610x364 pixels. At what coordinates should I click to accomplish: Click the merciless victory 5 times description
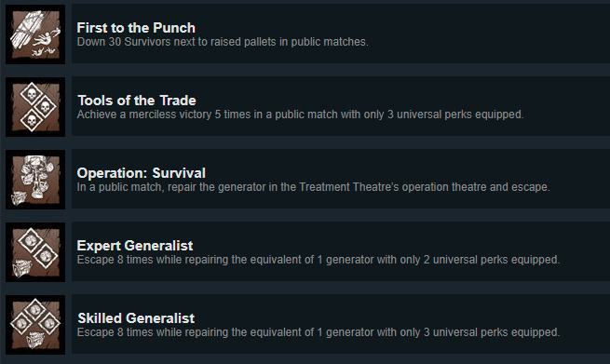click(300, 115)
